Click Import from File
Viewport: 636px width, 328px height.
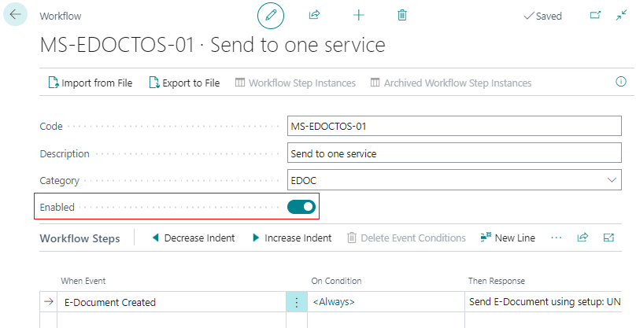(90, 83)
